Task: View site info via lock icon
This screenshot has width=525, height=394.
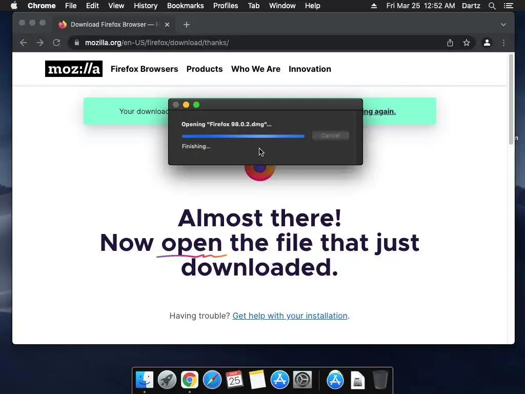Action: [x=77, y=43]
